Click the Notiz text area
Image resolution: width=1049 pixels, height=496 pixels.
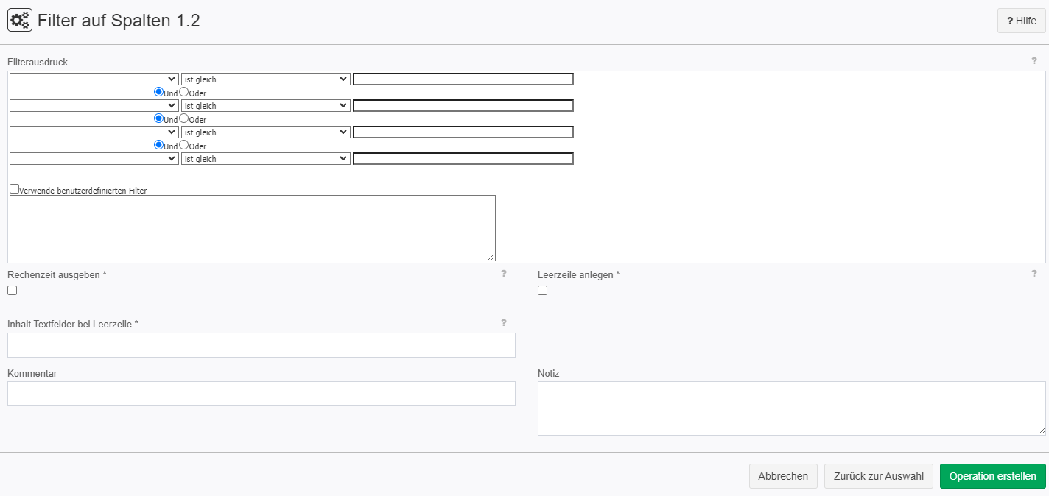tap(792, 408)
